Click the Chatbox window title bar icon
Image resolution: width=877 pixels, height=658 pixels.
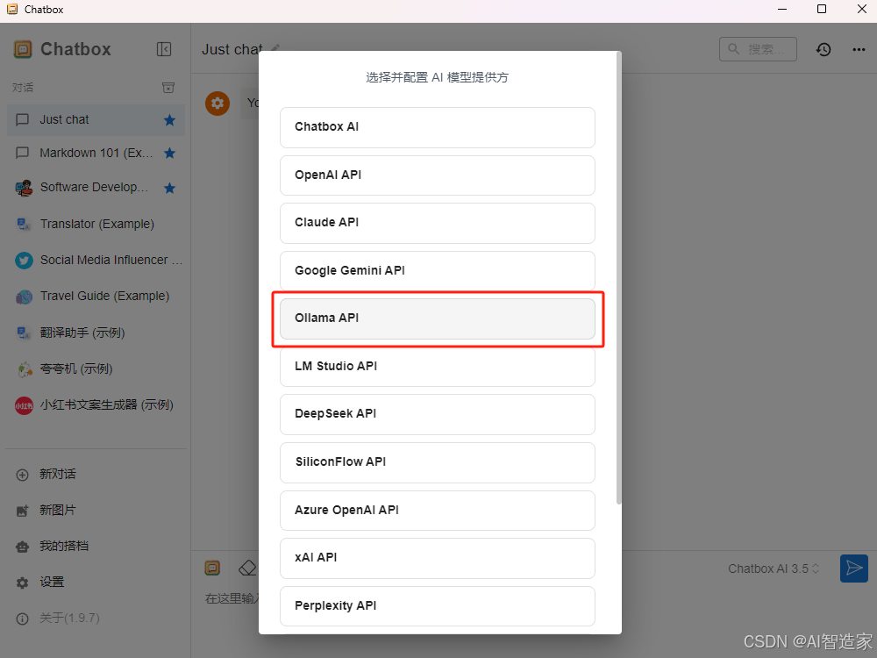tap(12, 9)
